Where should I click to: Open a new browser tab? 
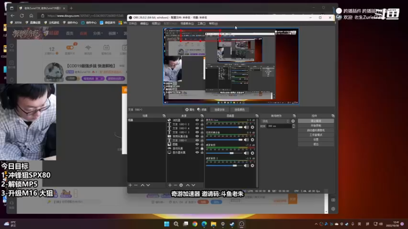(71, 8)
